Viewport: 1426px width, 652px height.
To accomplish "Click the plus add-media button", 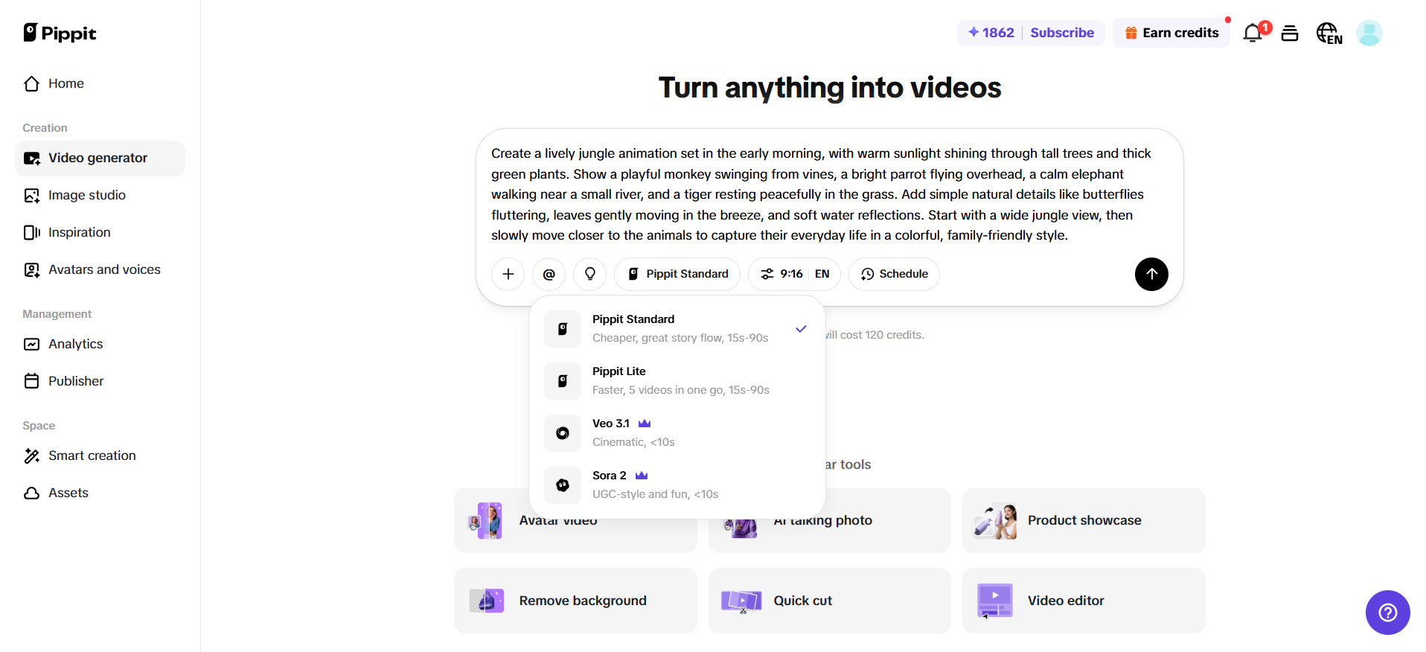I will pos(508,274).
